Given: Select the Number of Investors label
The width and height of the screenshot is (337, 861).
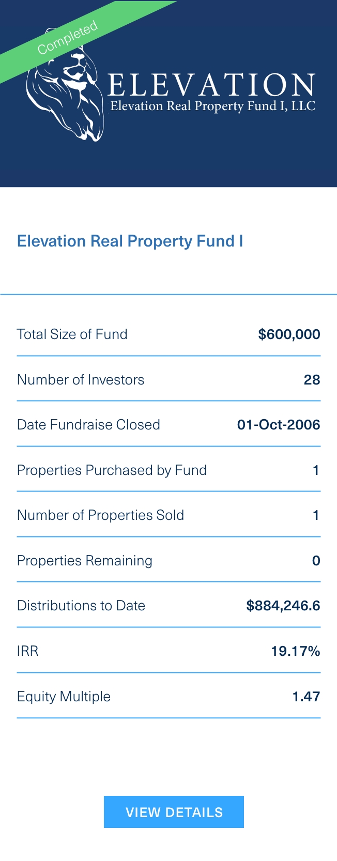Looking at the screenshot, I should [x=81, y=380].
